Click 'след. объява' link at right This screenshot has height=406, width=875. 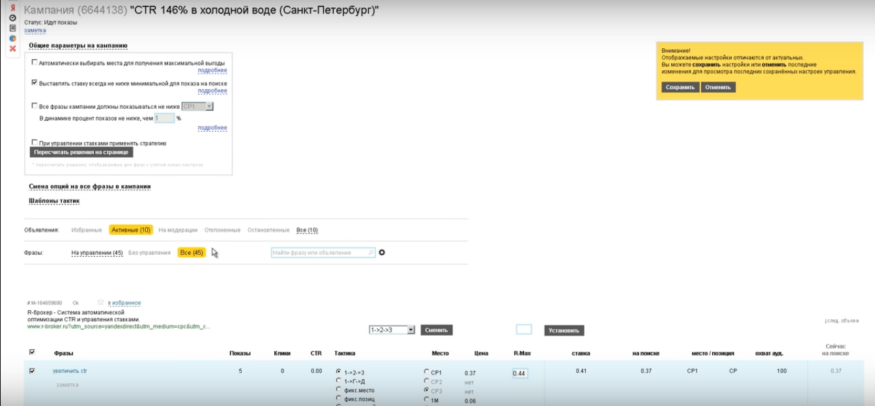[x=842, y=320]
